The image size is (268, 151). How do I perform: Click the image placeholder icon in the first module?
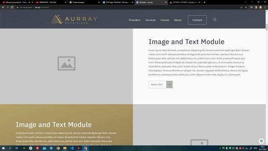67,63
